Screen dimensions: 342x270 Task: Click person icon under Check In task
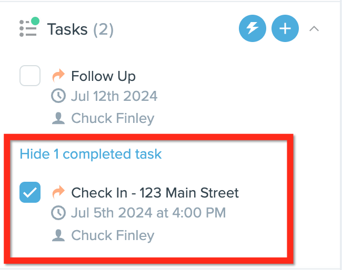coord(58,235)
